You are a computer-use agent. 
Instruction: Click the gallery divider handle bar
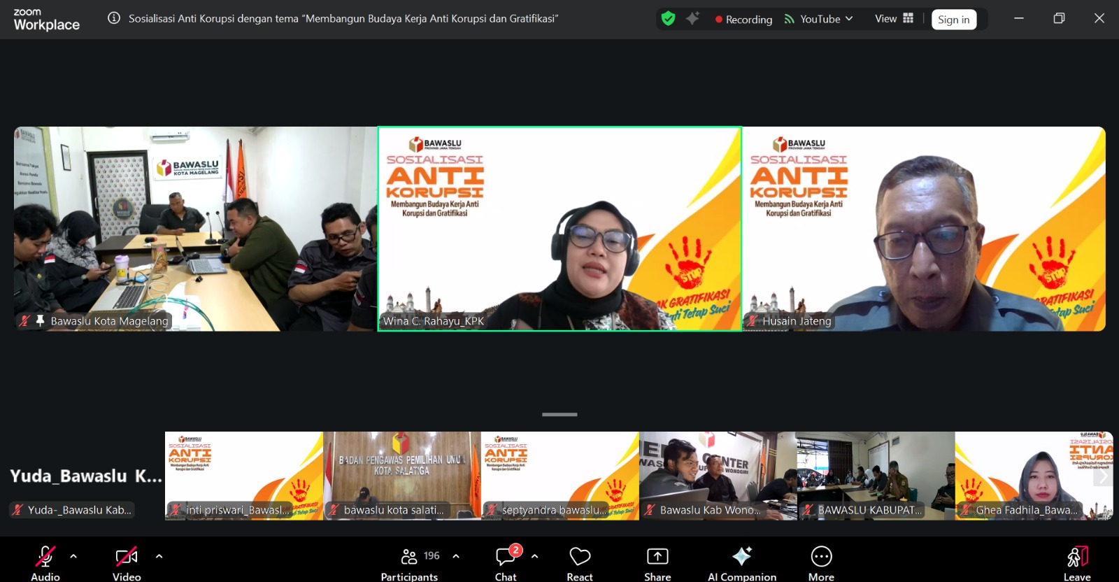pyautogui.click(x=559, y=414)
